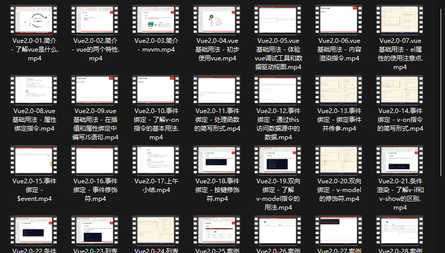Click the Vue2.0-08 属性绑定指令 video thumbnail

[35, 89]
